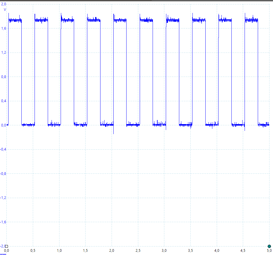Click the -0,4 label on voltage axis
This screenshot has height=255, width=273.
(3, 149)
